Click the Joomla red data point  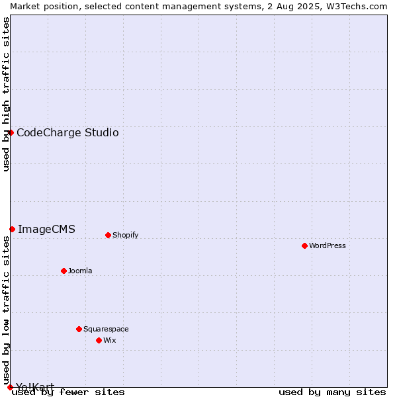64,271
